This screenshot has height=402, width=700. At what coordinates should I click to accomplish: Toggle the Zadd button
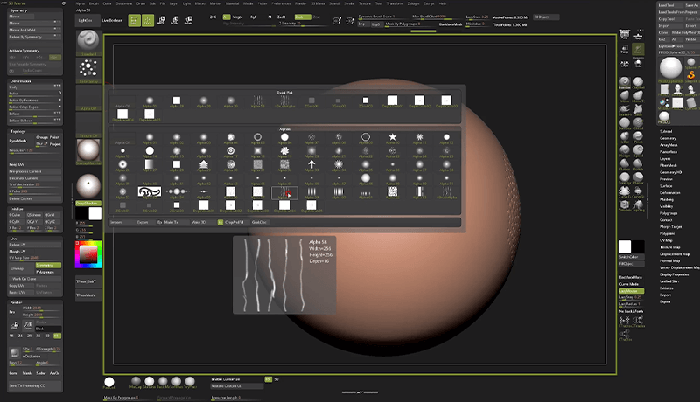282,17
